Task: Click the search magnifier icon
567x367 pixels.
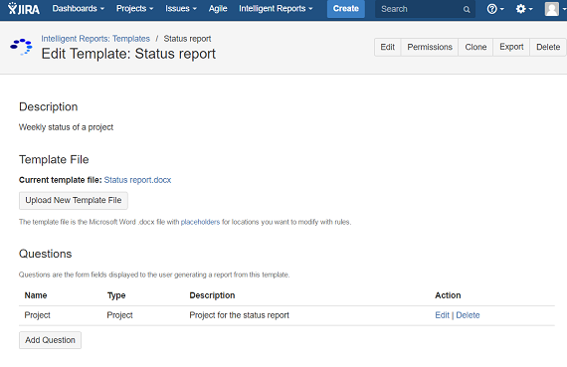Action: (467, 9)
